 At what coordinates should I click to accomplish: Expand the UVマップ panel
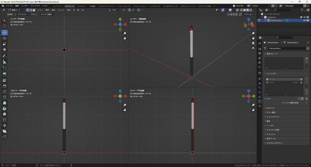[270, 108]
